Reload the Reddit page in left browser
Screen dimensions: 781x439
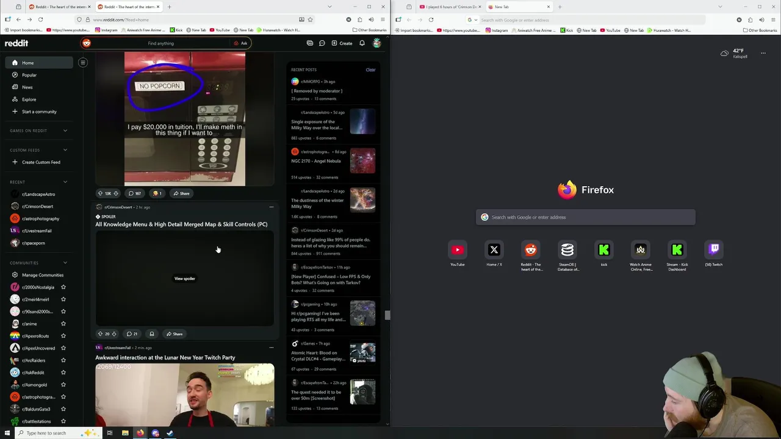(x=40, y=20)
